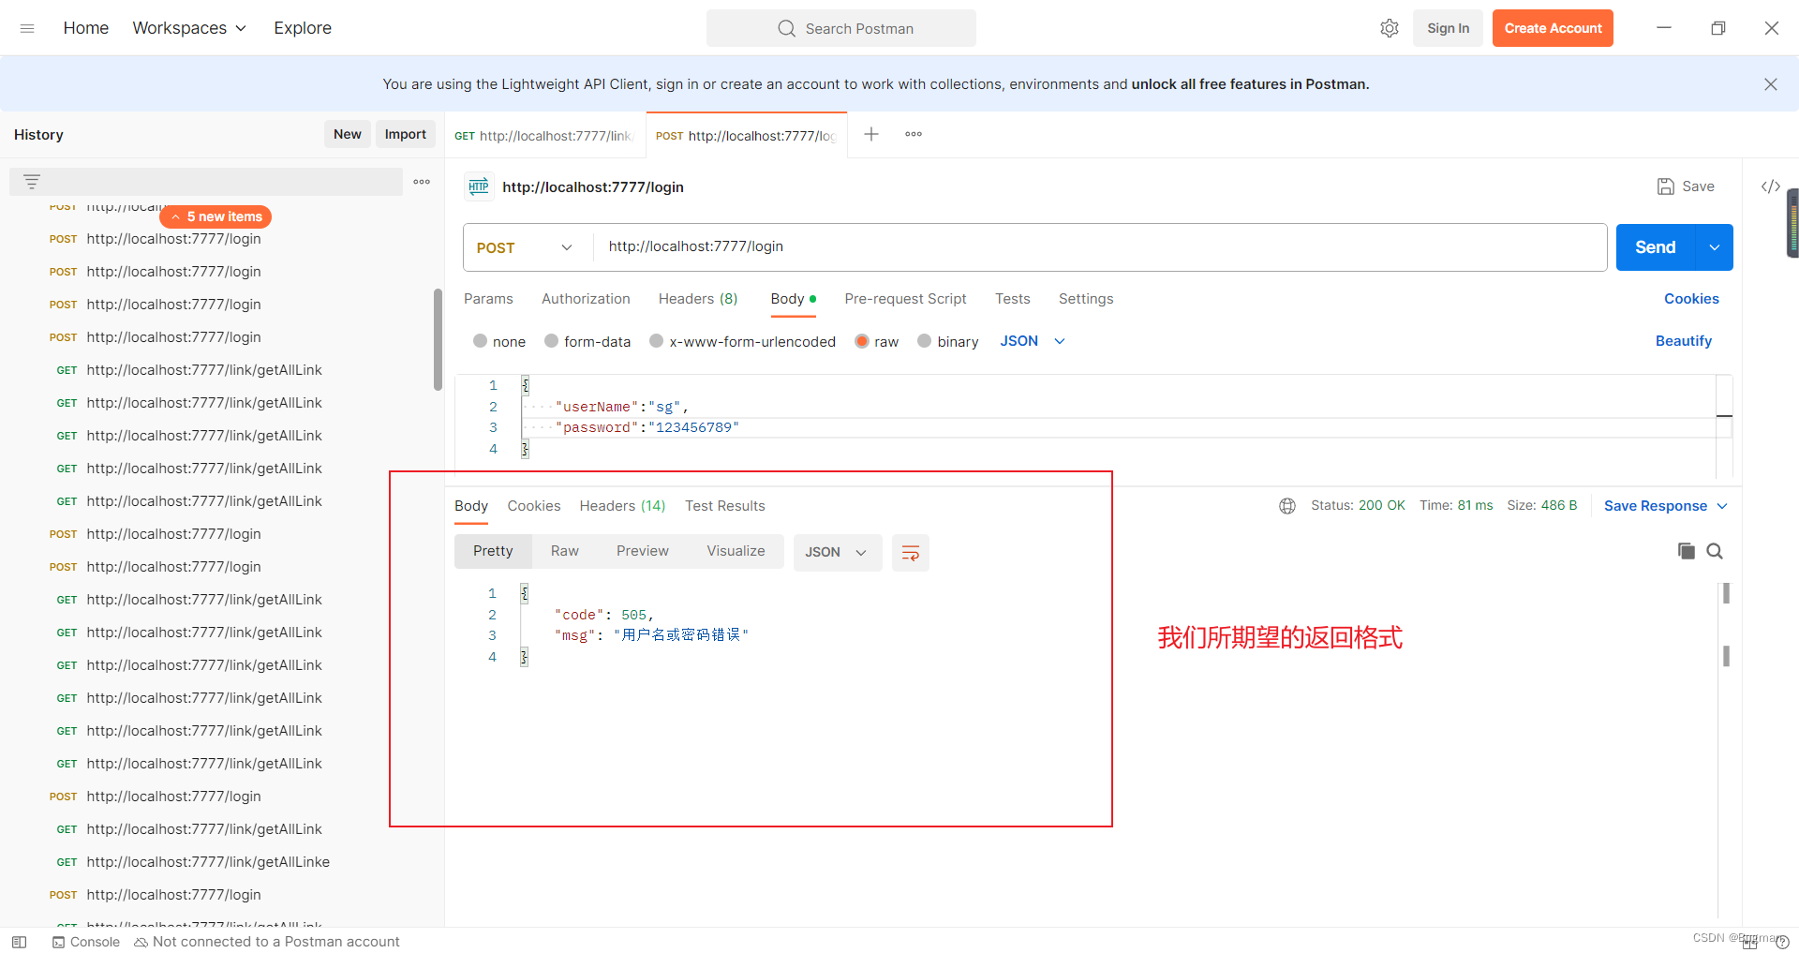Select x-www-form-urlencoded body type

[742, 341]
